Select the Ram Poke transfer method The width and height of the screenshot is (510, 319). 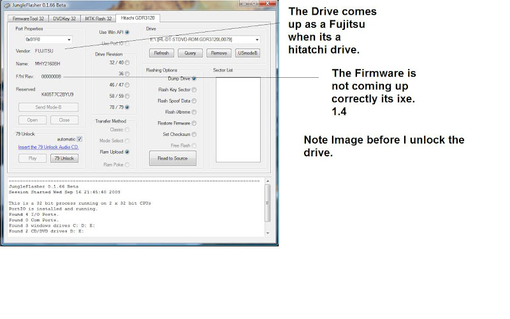click(127, 165)
